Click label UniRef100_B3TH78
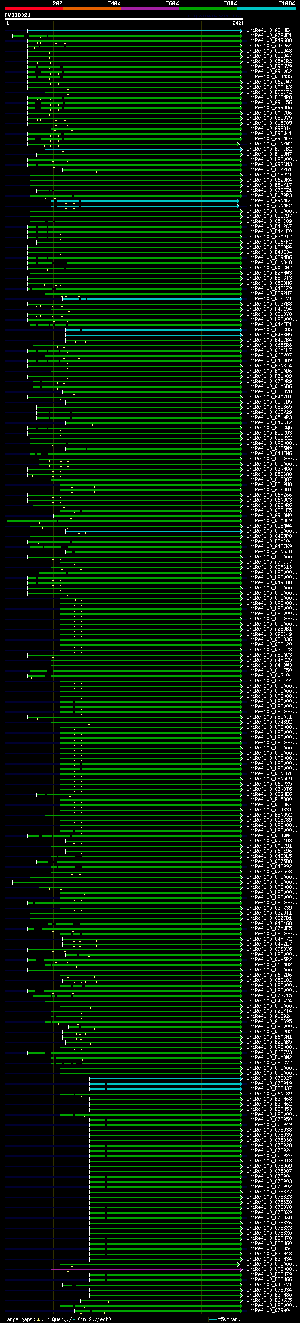Image resolution: width=300 pixels, height=1323 pixels. pyautogui.click(x=269, y=1238)
